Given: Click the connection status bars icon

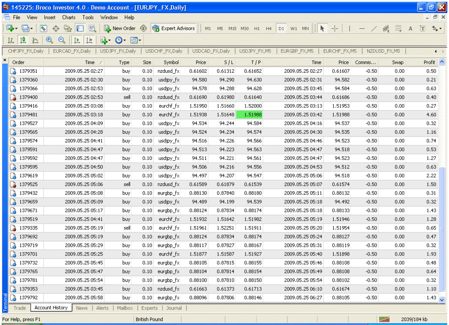Looking at the screenshot, I should 384,319.
